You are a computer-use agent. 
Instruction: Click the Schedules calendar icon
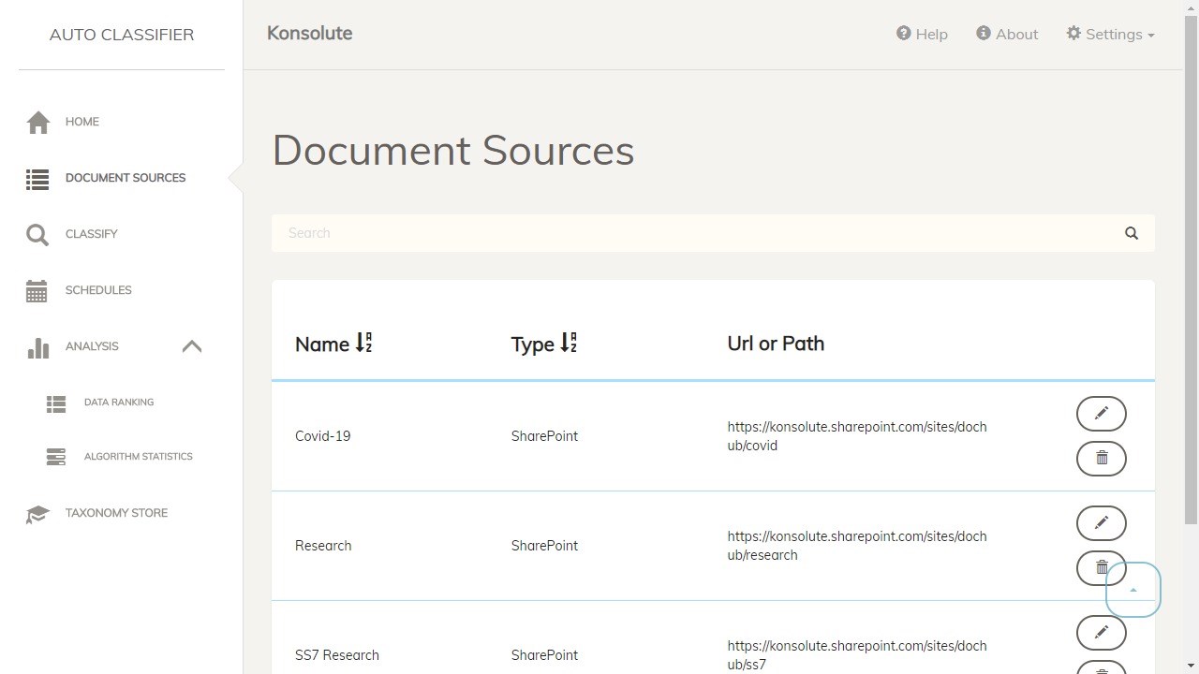pos(37,291)
